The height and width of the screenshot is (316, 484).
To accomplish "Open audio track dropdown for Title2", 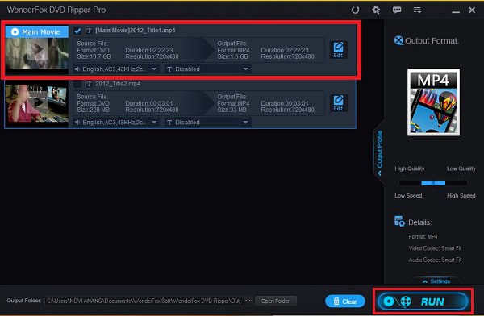I will click(x=154, y=123).
